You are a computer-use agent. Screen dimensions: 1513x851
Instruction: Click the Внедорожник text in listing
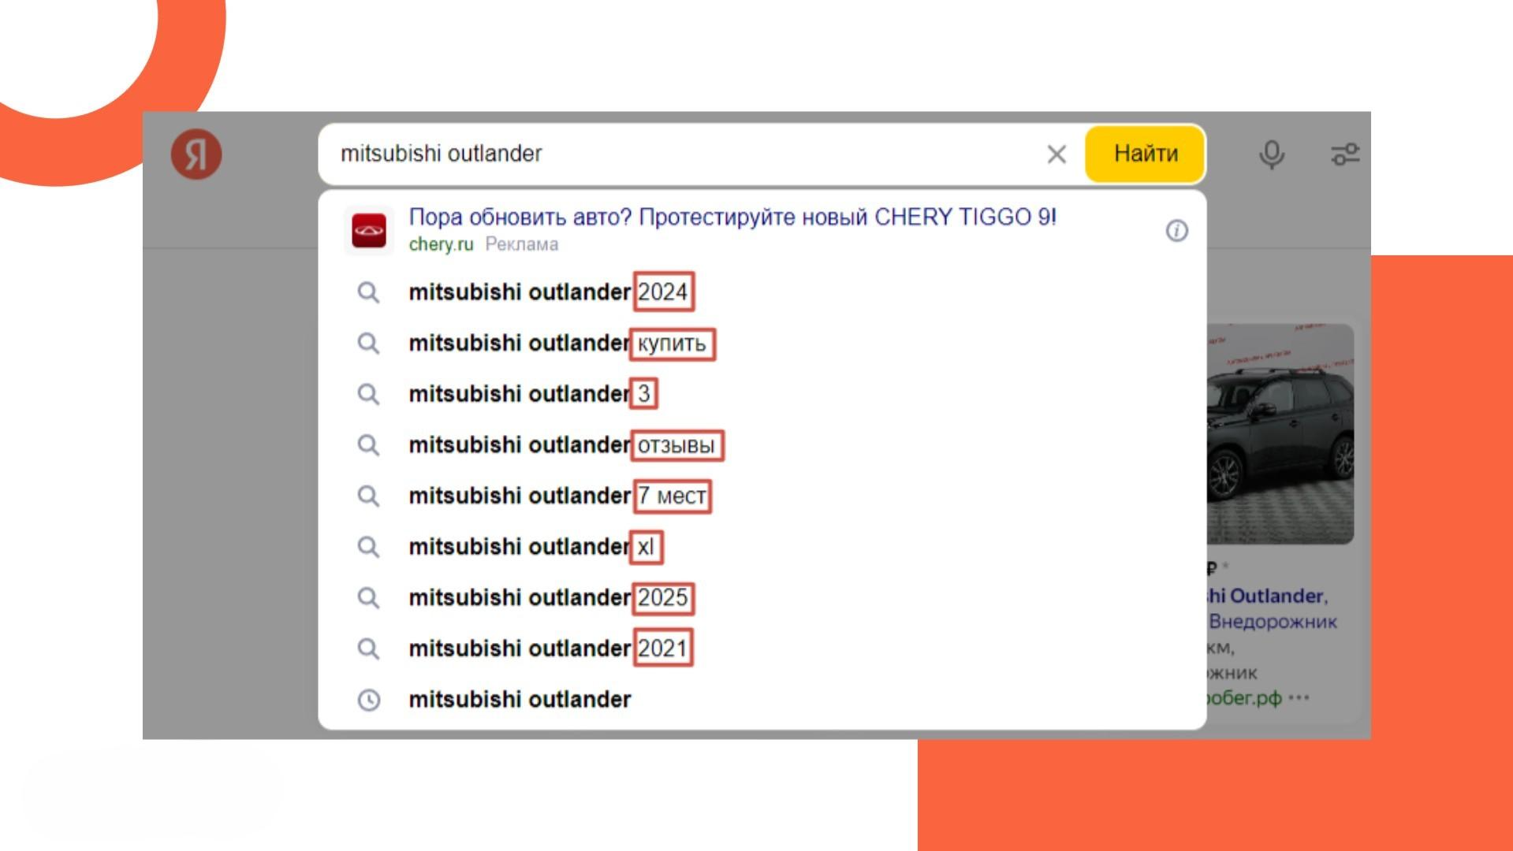1273,622
